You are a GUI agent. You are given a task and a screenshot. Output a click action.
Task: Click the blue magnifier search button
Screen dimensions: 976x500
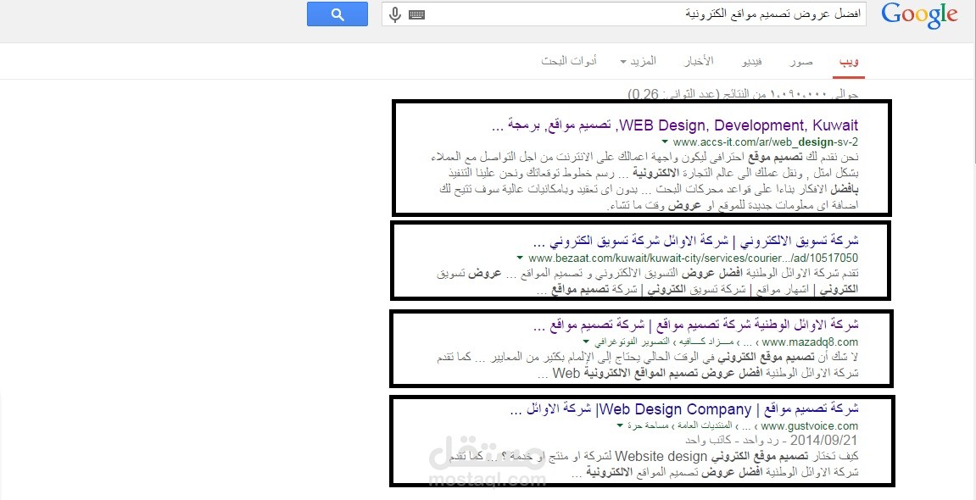(337, 14)
